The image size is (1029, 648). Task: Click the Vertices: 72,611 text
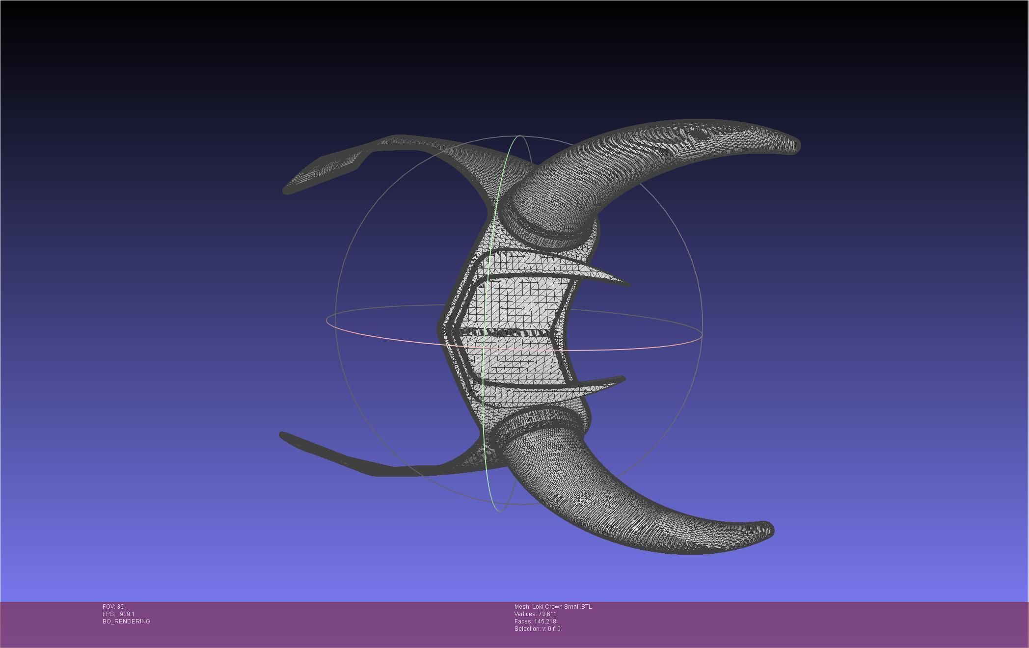click(x=535, y=614)
